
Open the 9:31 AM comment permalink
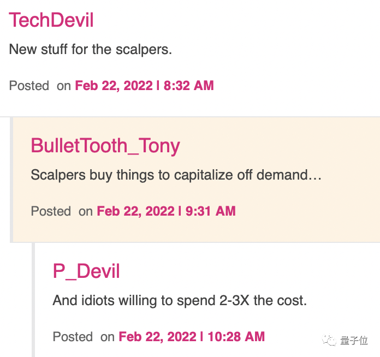pyautogui.click(x=166, y=211)
